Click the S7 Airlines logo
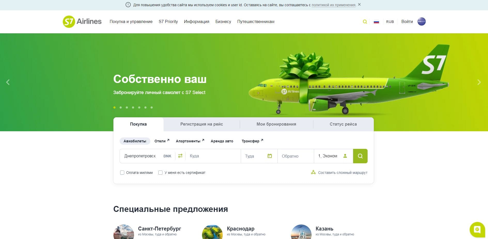Image resolution: width=488 pixels, height=239 pixels. pyautogui.click(x=82, y=21)
